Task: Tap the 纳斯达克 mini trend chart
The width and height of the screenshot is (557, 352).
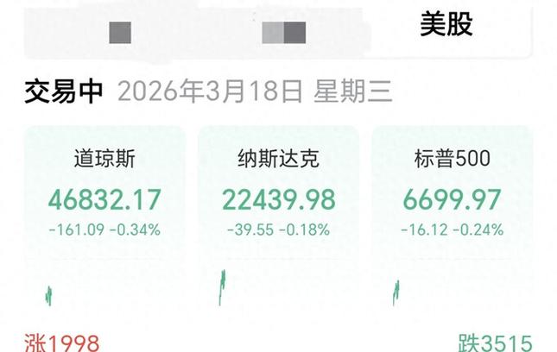Action: [223, 287]
